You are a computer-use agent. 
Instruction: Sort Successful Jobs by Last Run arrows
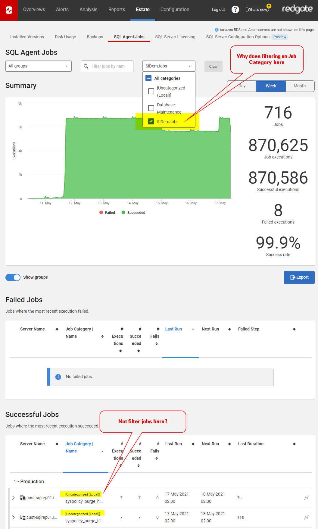[193, 444]
